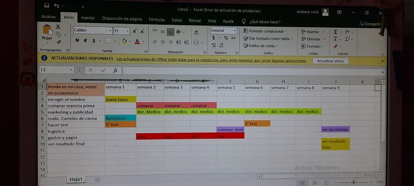
Task: Open the Eliminar cells dropdown
Action: coord(325,39)
